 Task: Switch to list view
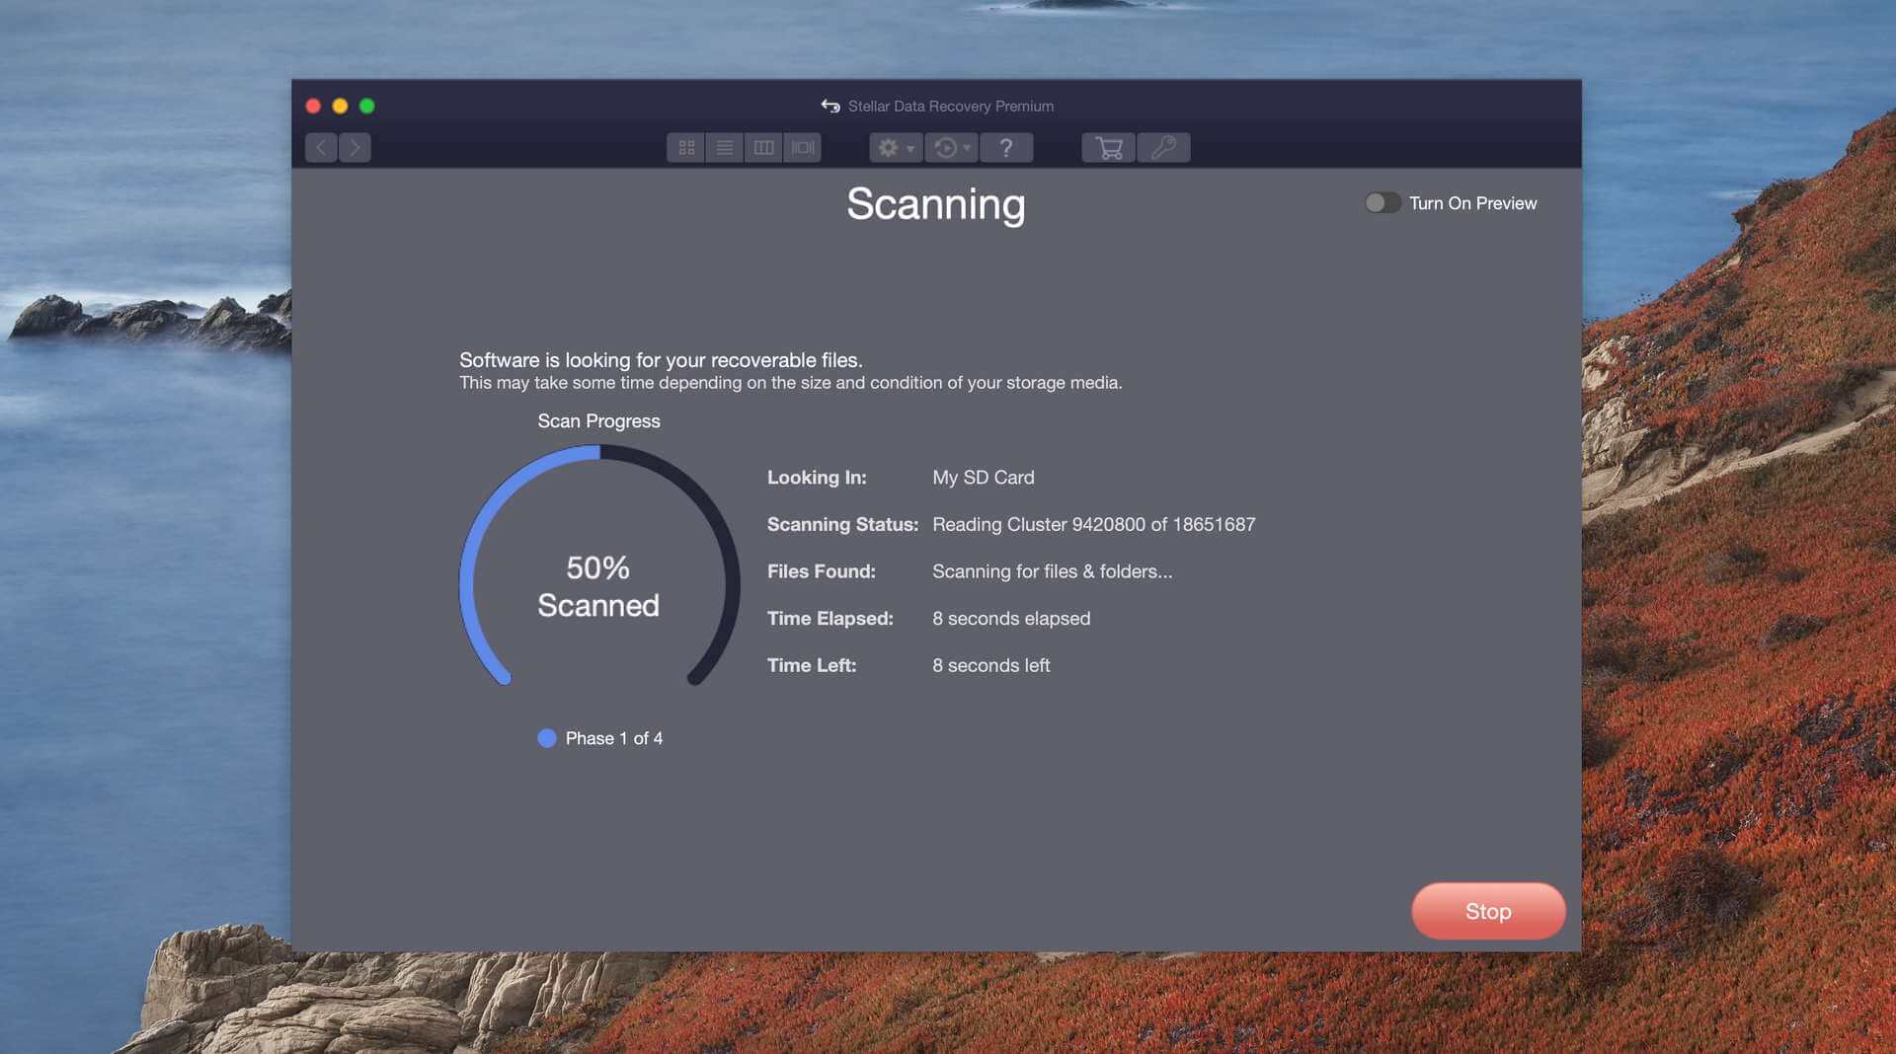point(725,148)
